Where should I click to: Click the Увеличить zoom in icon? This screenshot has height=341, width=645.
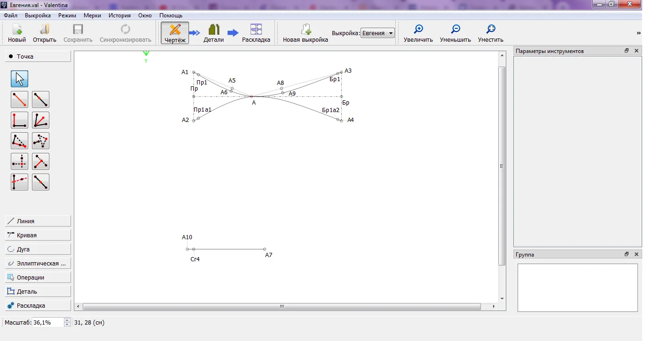point(418,30)
